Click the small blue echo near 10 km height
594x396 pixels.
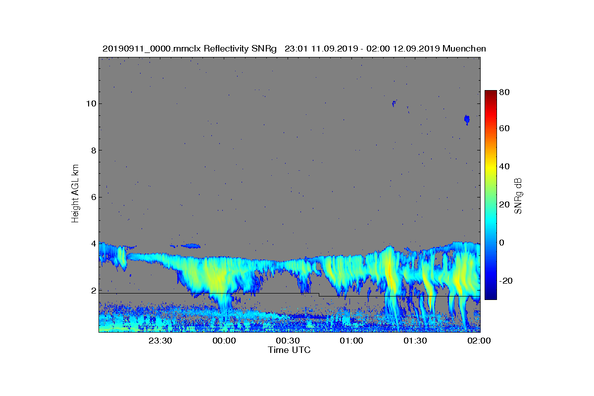394,103
